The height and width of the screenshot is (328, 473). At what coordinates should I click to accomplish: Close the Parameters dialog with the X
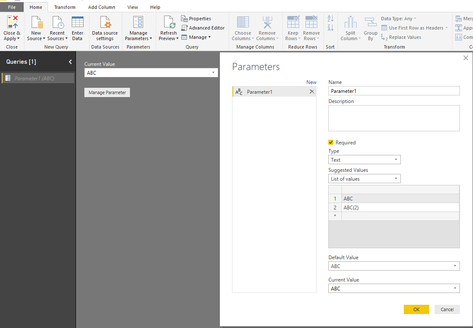coord(466,58)
